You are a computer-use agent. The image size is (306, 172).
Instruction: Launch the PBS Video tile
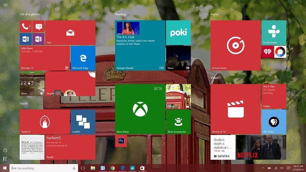[274, 122]
